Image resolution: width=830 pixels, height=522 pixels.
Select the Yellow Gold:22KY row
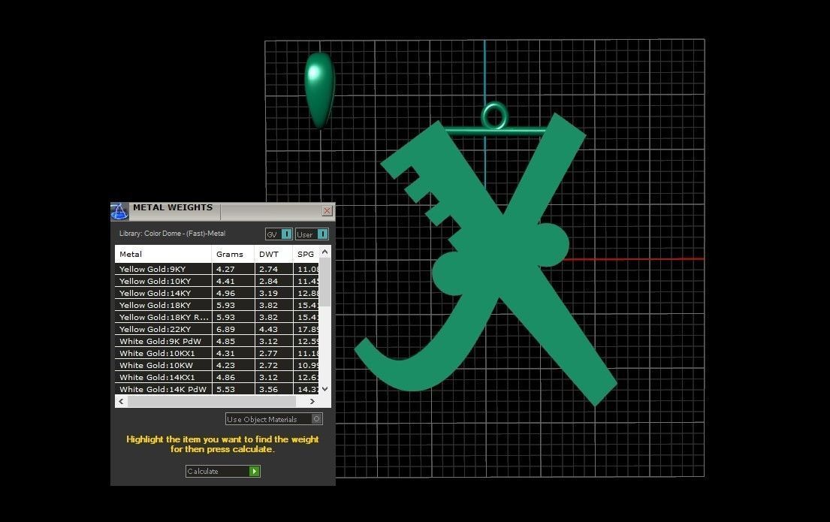click(217, 329)
